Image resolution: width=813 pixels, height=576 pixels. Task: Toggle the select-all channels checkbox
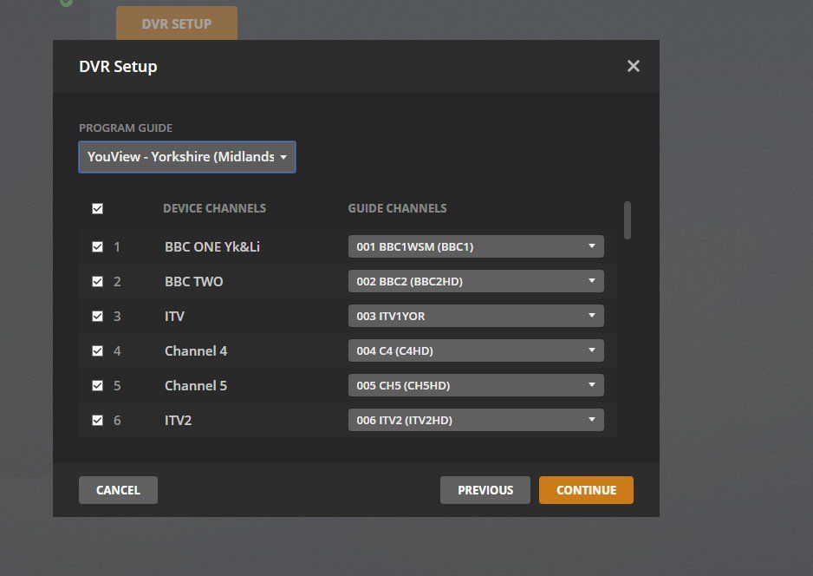pyautogui.click(x=97, y=208)
